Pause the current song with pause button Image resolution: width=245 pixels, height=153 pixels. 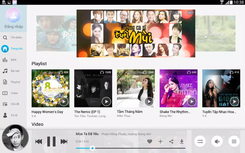[51, 141]
